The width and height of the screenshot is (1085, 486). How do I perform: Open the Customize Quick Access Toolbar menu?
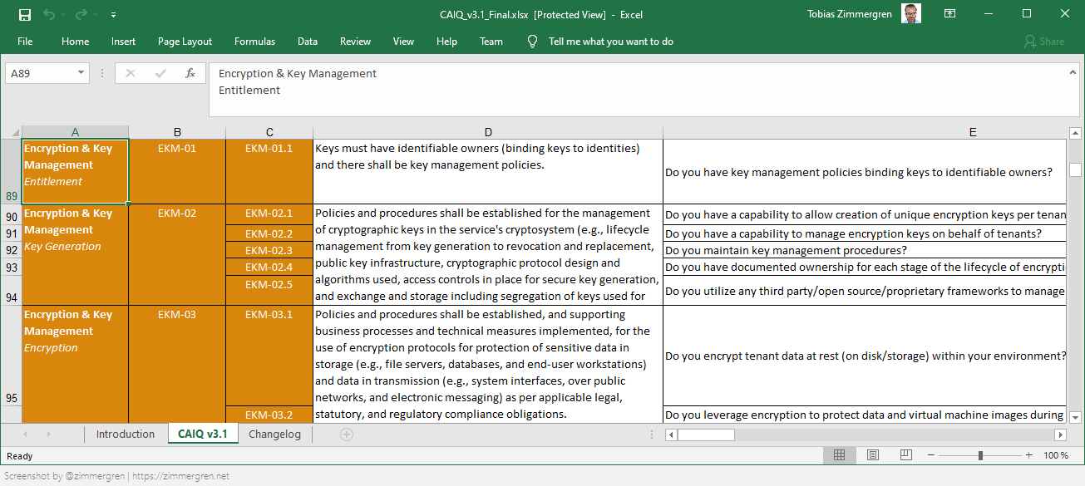[114, 14]
